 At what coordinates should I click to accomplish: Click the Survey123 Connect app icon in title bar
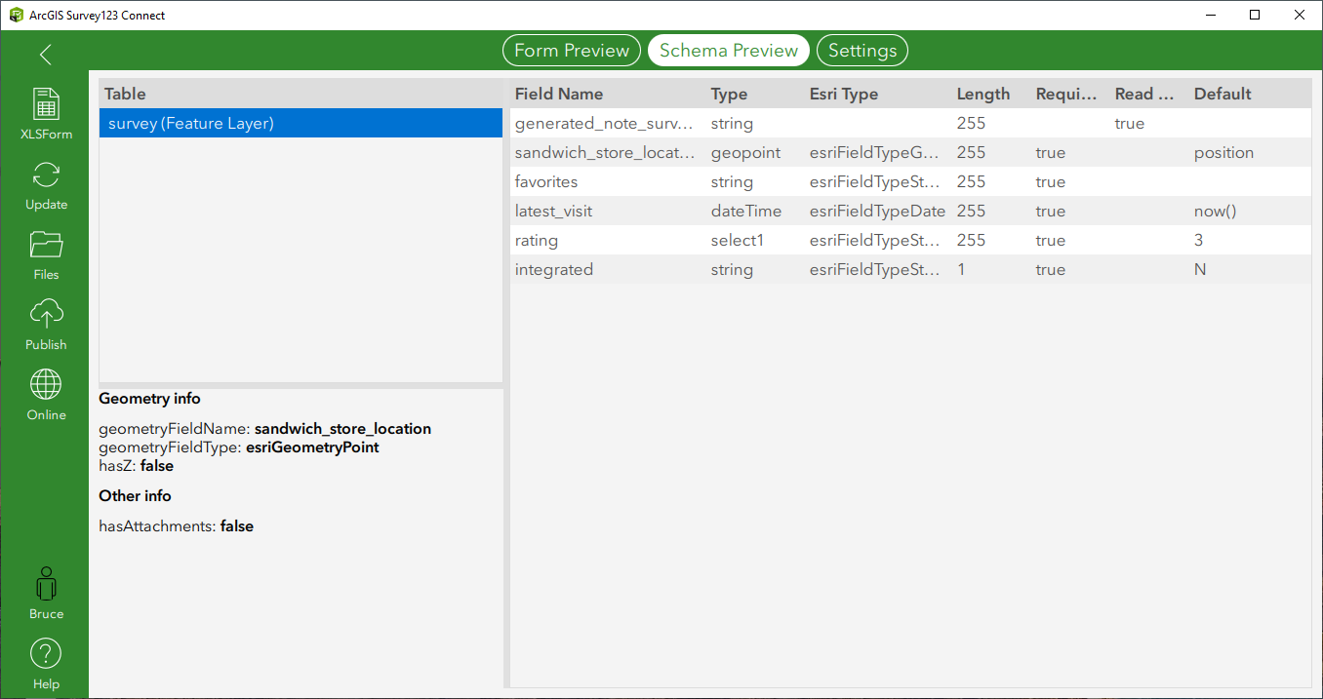click(x=16, y=15)
